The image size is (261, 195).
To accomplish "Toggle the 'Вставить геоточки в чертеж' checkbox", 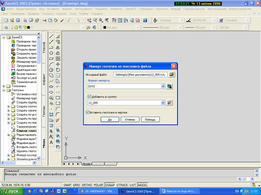I will tap(87, 112).
